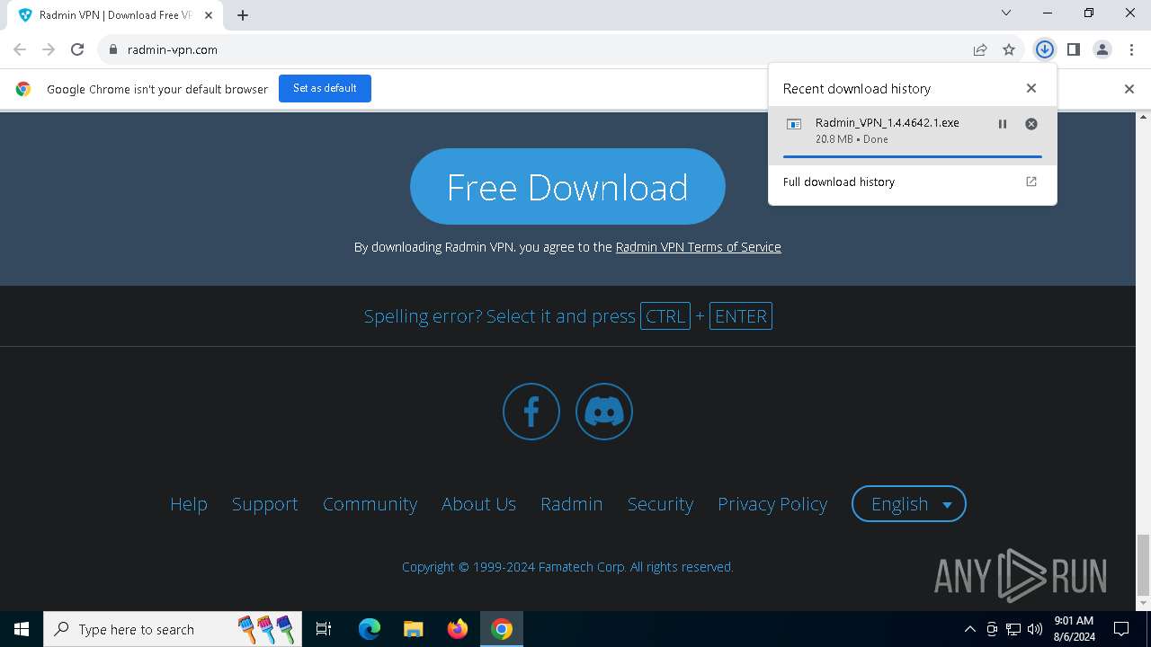Click the ENTER key label
Viewport: 1151px width, 647px height.
pos(741,316)
